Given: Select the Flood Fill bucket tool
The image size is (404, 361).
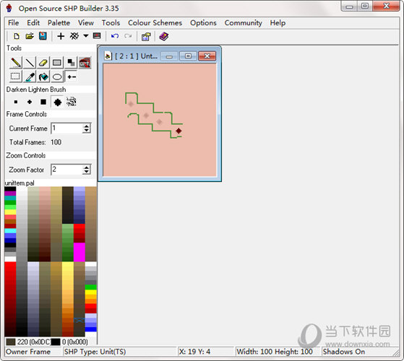Looking at the screenshot, I should click(43, 77).
